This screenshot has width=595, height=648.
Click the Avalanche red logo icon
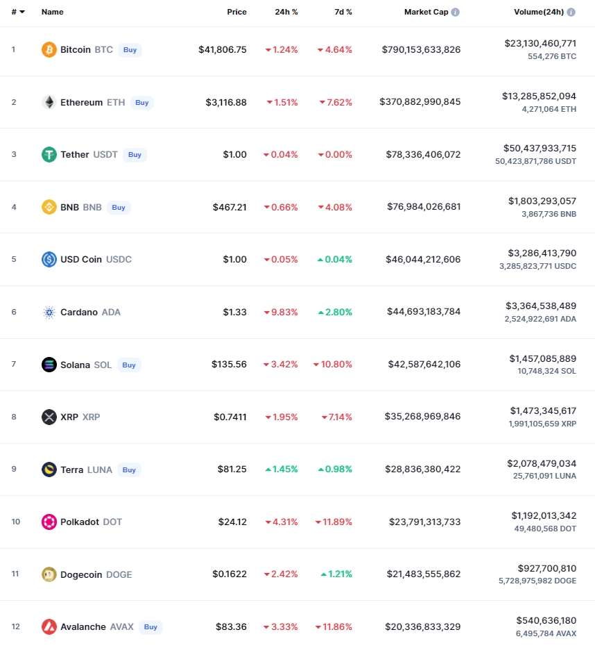click(49, 627)
